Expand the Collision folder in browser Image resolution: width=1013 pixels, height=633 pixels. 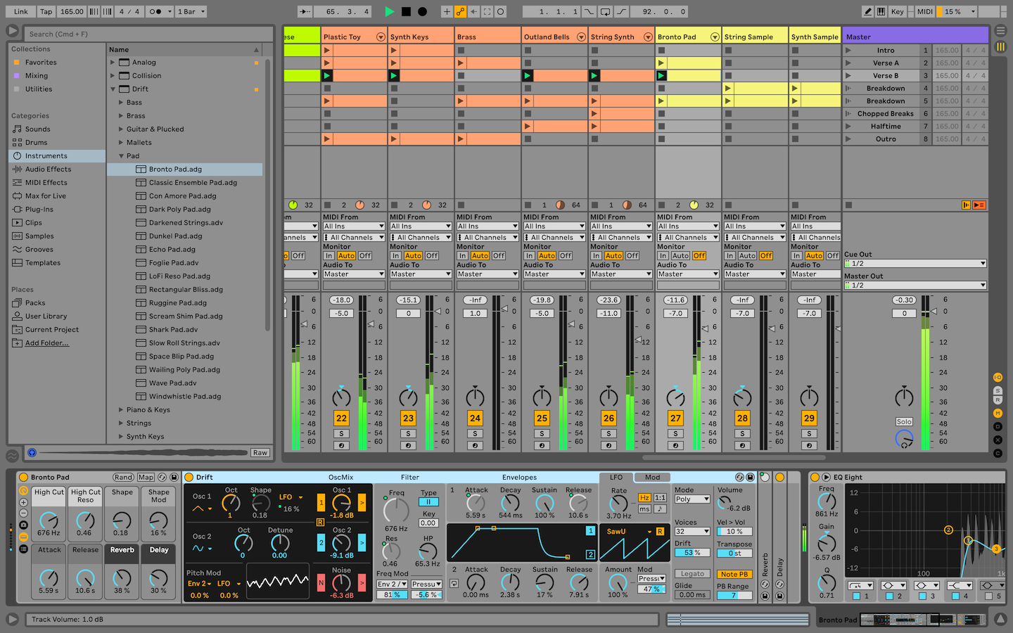(x=113, y=75)
